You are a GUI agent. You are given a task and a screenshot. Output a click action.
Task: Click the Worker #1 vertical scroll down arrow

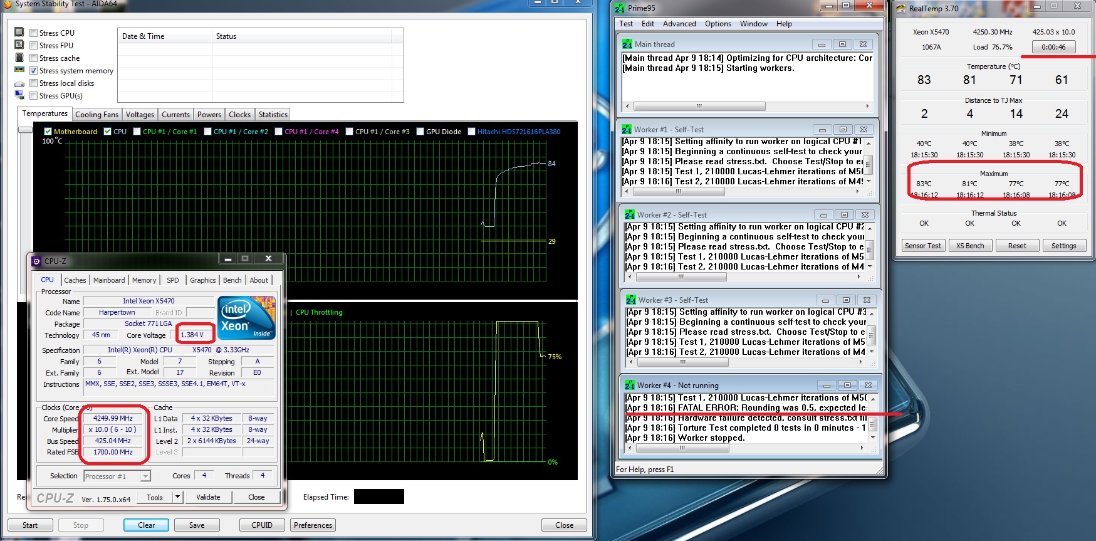869,182
